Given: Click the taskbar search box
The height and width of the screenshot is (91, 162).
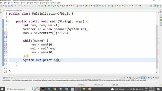Looking at the screenshot, I should (22, 89).
